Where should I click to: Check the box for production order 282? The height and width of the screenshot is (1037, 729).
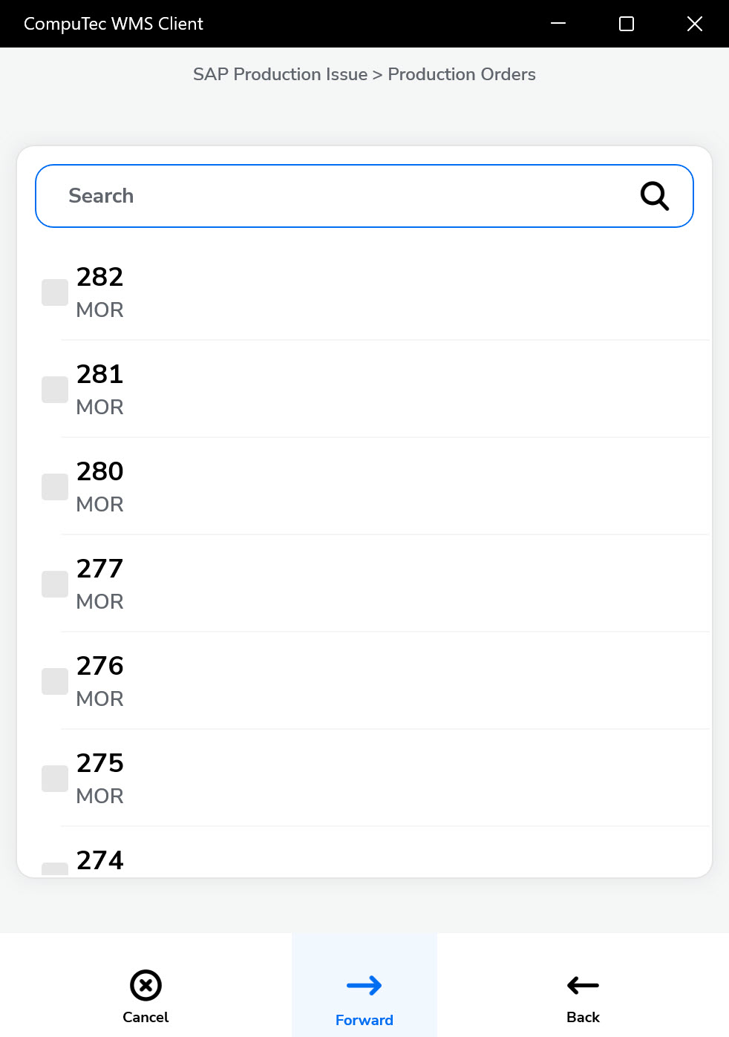(x=55, y=292)
